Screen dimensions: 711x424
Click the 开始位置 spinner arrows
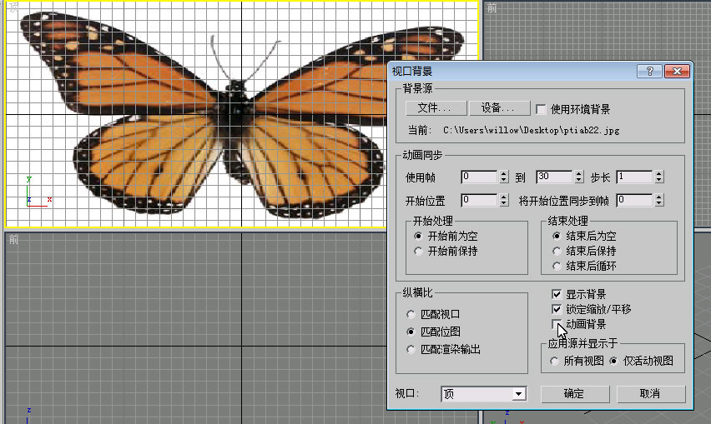coord(503,200)
